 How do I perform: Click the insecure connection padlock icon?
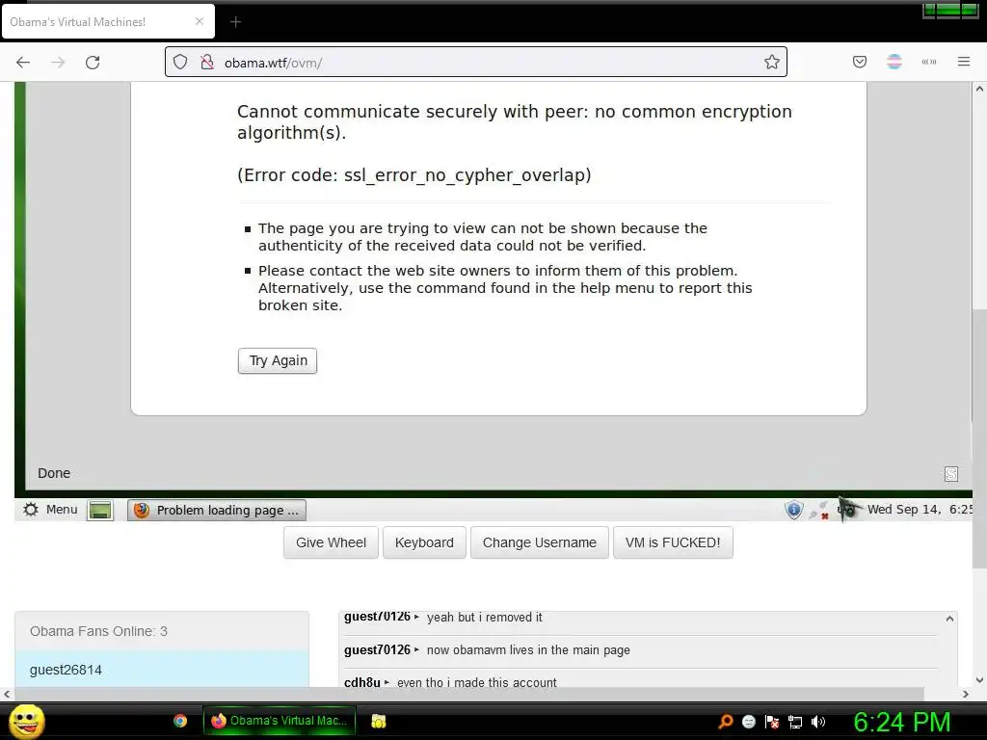[206, 62]
